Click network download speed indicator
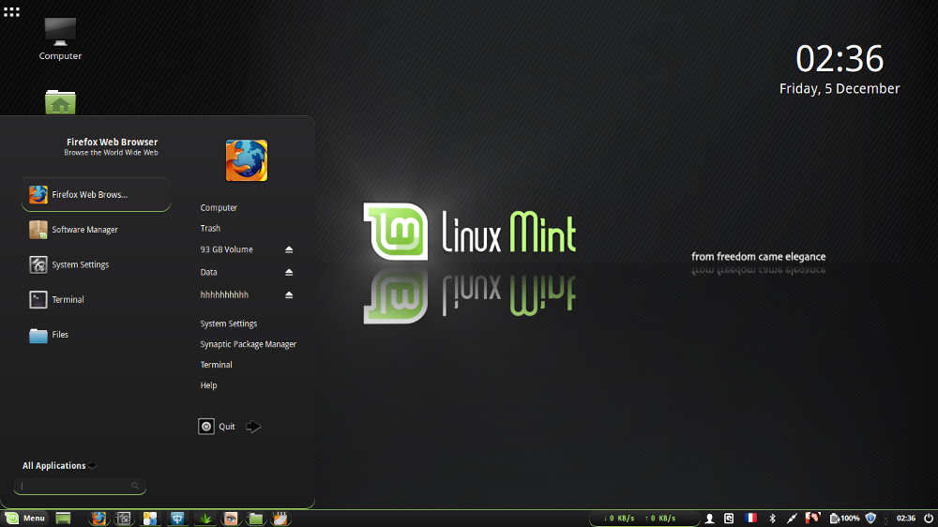The width and height of the screenshot is (938, 527). coord(618,518)
